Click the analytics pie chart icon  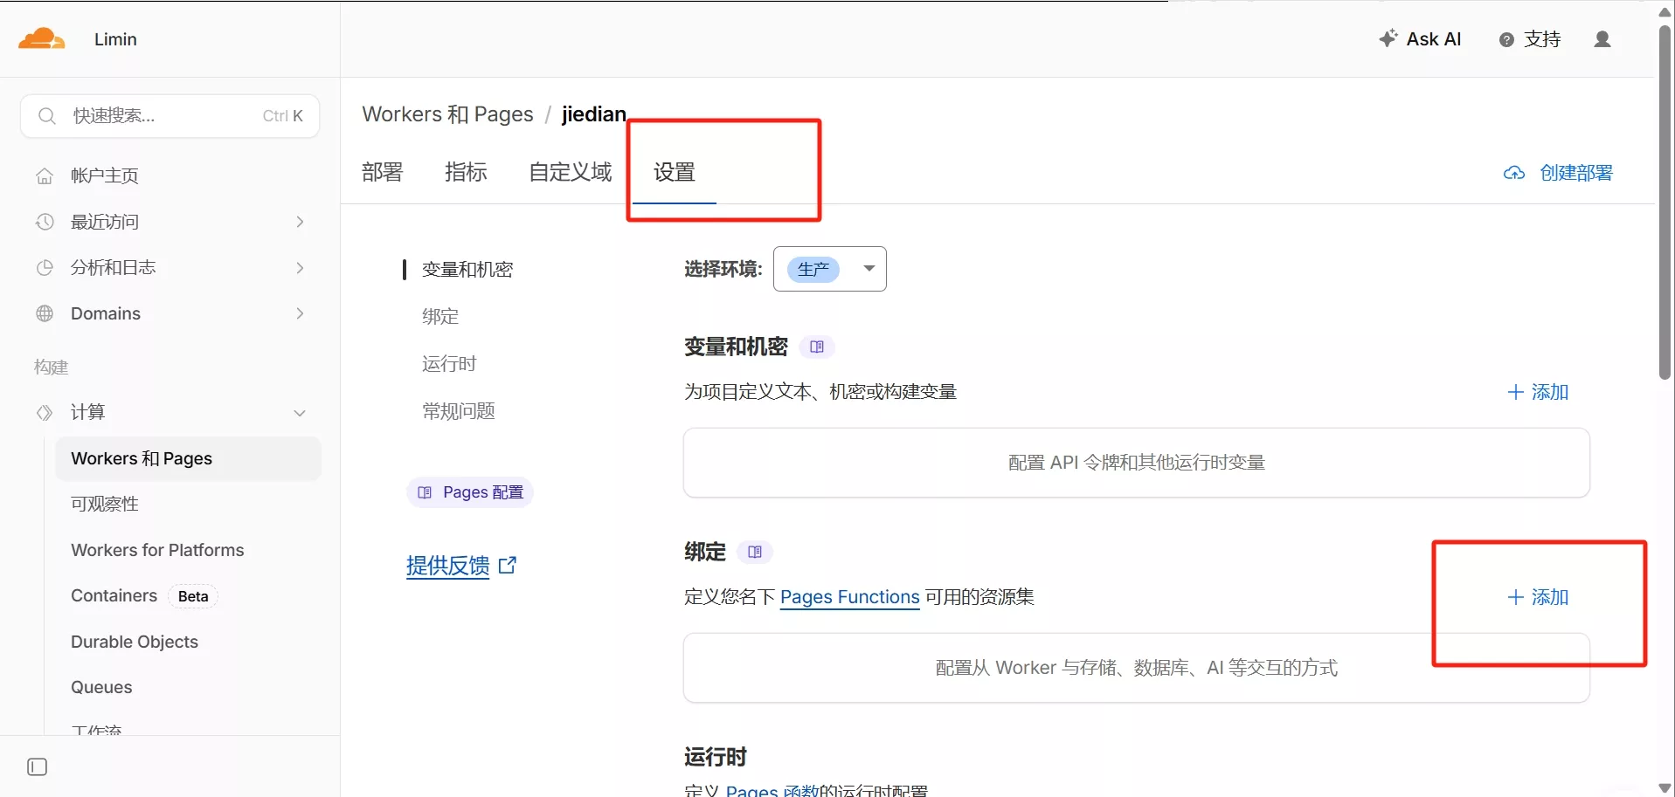(x=45, y=267)
